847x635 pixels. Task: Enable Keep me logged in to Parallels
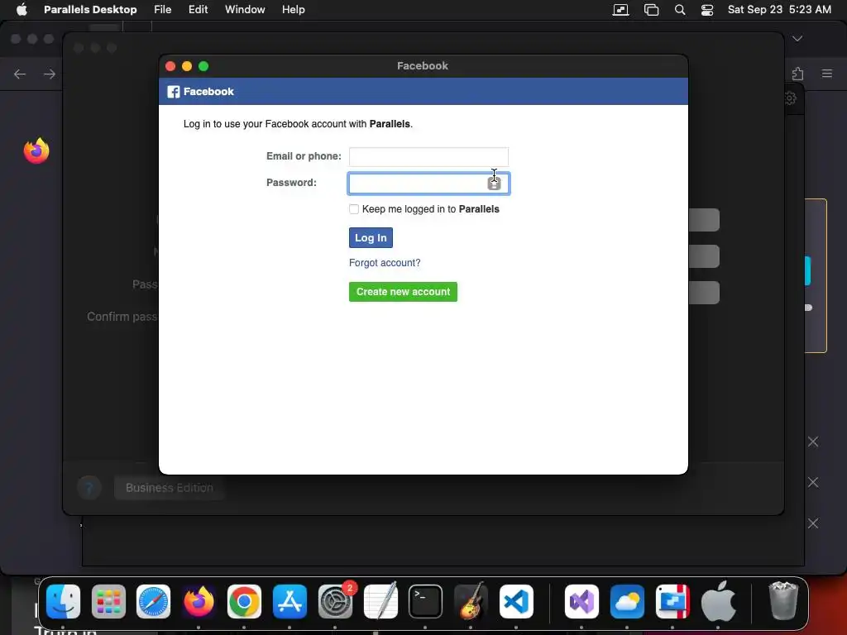tap(354, 209)
